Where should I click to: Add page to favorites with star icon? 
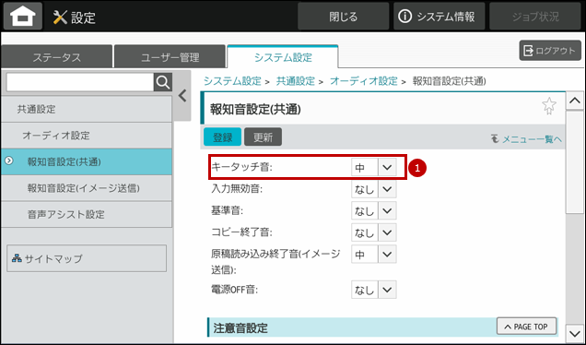548,106
